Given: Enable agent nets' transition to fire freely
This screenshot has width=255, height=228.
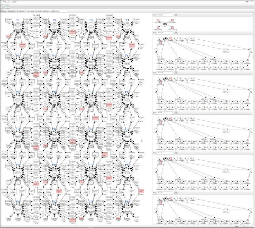Looking at the screenshot, I should click(x=25, y=11).
